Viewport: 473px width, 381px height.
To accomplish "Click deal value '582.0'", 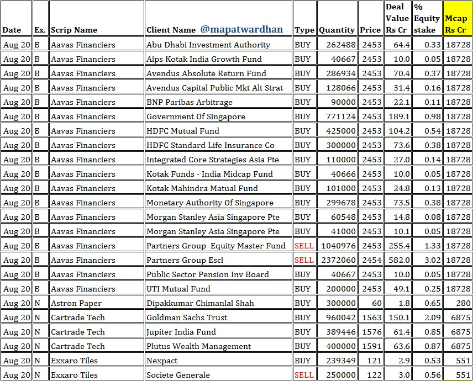I will pyautogui.click(x=399, y=260).
